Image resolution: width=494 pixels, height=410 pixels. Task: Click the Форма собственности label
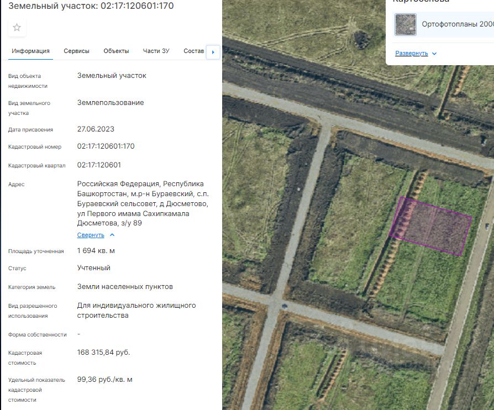point(38,335)
